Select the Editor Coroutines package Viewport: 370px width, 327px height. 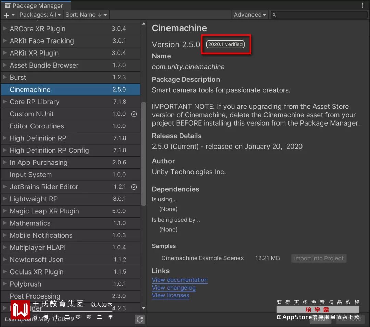[71, 126]
